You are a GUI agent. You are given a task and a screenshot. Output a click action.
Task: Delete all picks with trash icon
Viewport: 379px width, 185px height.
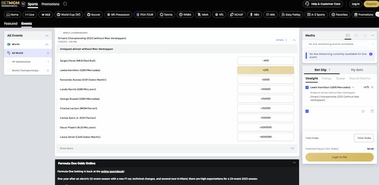coord(372,111)
